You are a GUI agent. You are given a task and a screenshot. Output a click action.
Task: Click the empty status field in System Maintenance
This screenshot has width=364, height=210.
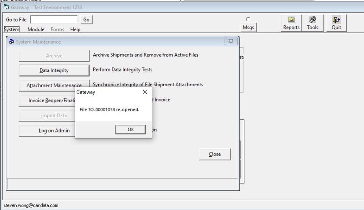(x=122, y=184)
